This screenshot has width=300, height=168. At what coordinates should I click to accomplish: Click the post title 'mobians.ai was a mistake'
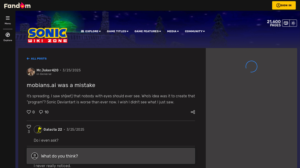coord(61,85)
